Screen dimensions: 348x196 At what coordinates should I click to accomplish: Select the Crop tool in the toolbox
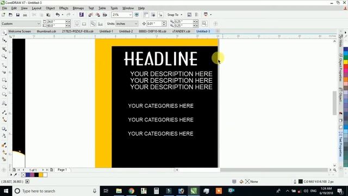(x=4, y=49)
